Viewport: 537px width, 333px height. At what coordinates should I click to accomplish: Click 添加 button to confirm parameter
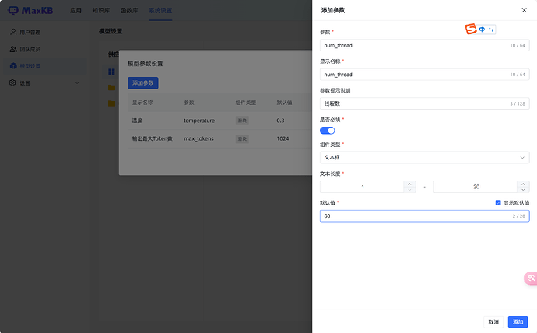point(518,321)
